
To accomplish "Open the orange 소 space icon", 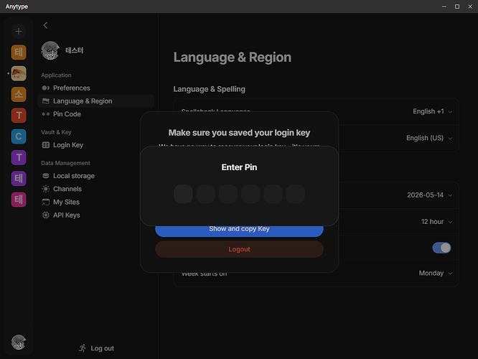I will point(19,94).
